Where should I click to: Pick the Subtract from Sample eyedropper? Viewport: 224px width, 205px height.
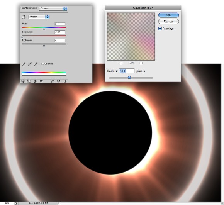click(36, 64)
